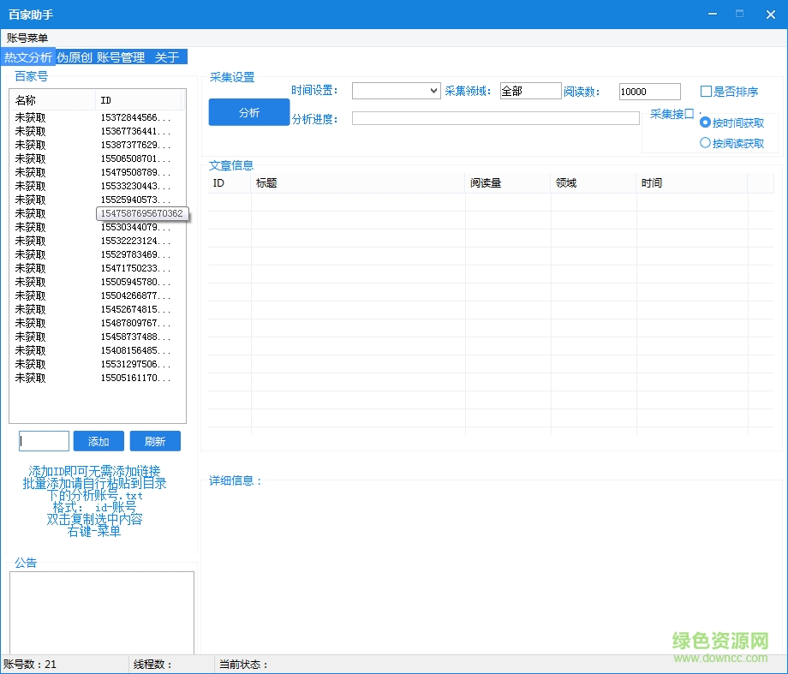
Task: Click the 分析 button
Action: [x=249, y=112]
